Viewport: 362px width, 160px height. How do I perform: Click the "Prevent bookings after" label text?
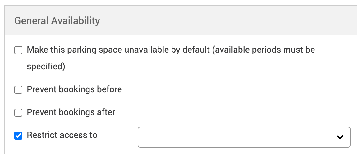click(x=71, y=112)
